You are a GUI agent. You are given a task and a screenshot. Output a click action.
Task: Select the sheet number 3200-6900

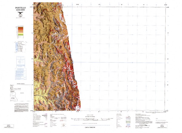coord(20,9)
